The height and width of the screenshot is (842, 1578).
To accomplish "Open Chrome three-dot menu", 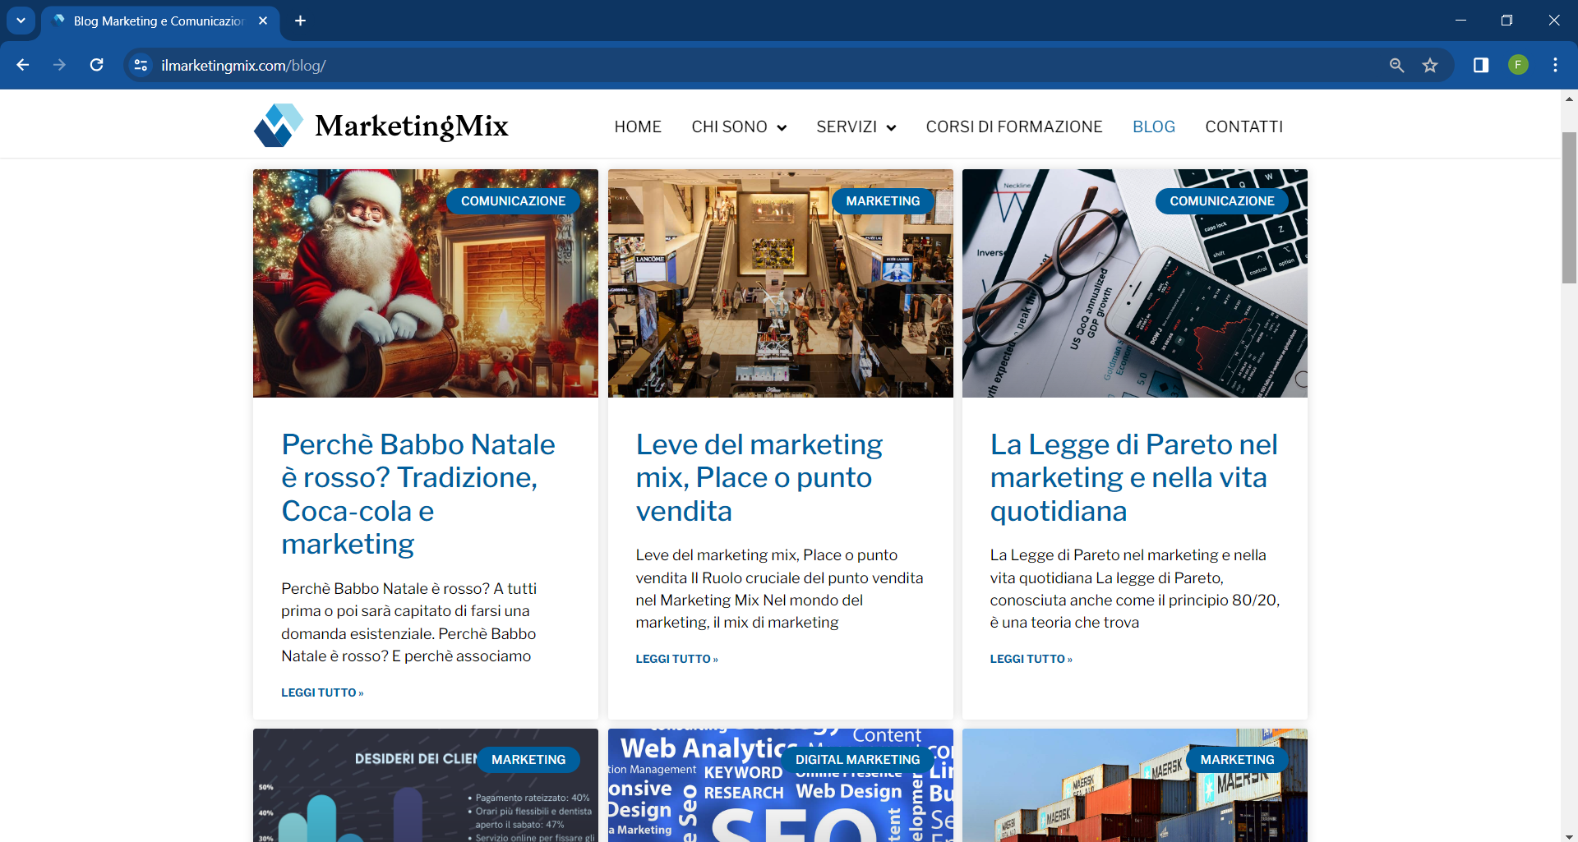I will pos(1555,65).
